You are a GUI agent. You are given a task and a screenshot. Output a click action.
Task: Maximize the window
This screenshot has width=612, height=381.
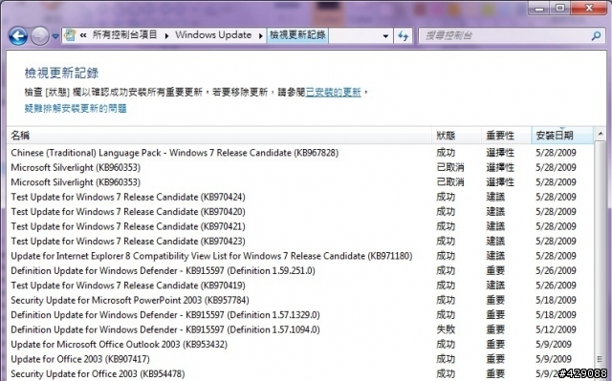[560, 8]
